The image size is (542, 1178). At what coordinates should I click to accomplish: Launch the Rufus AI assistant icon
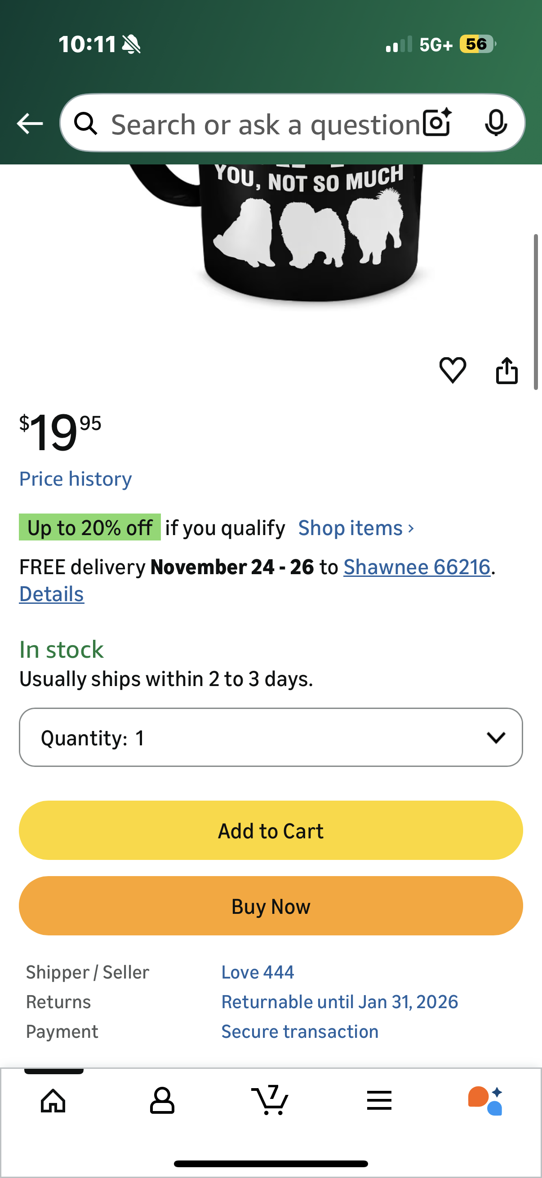click(x=485, y=1100)
